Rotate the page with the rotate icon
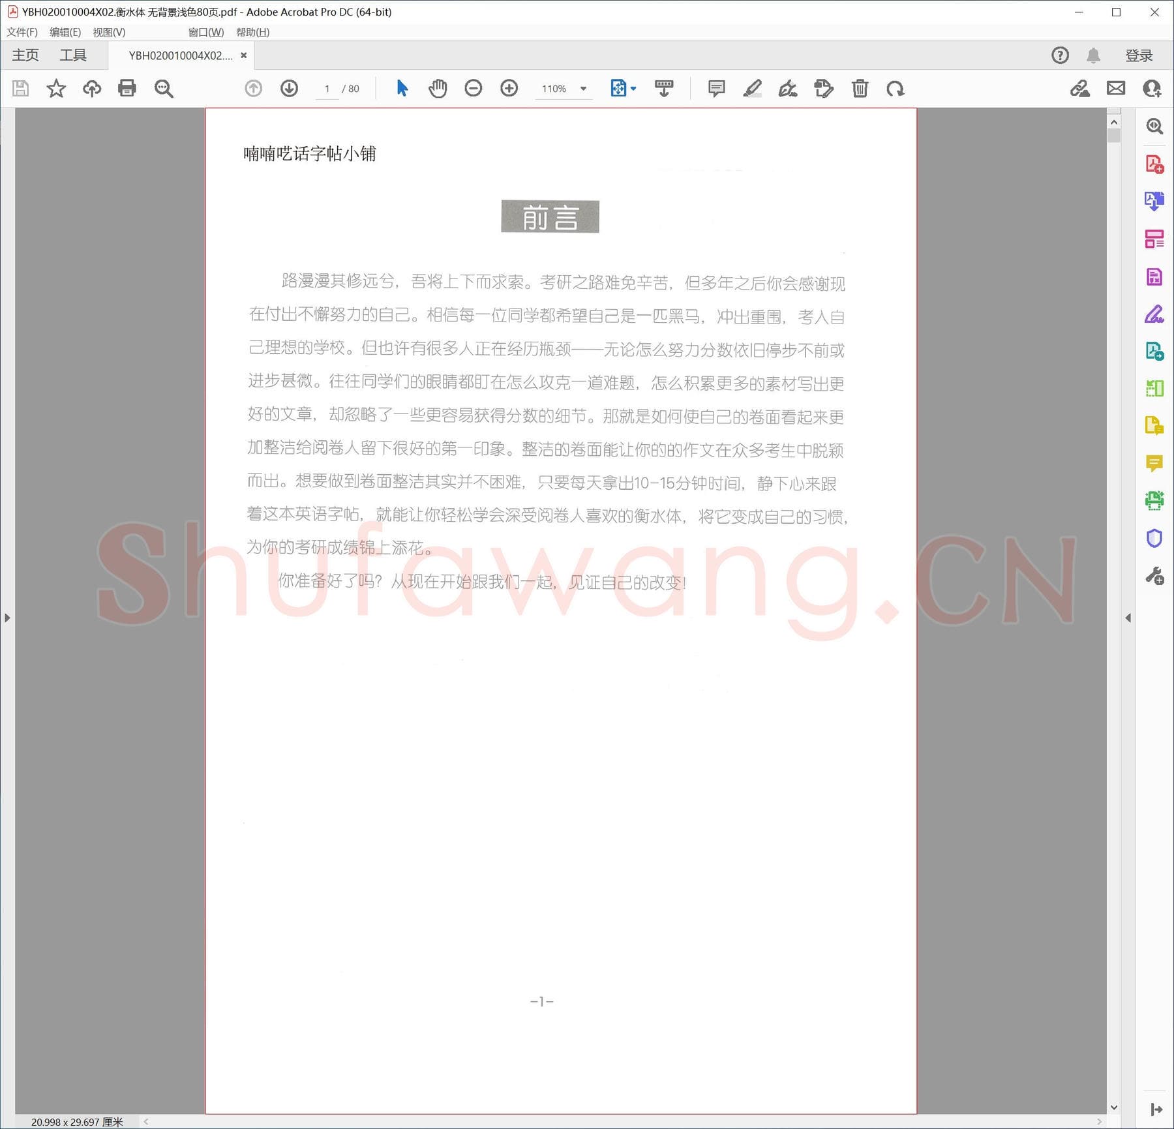This screenshot has width=1174, height=1129. pos(896,88)
